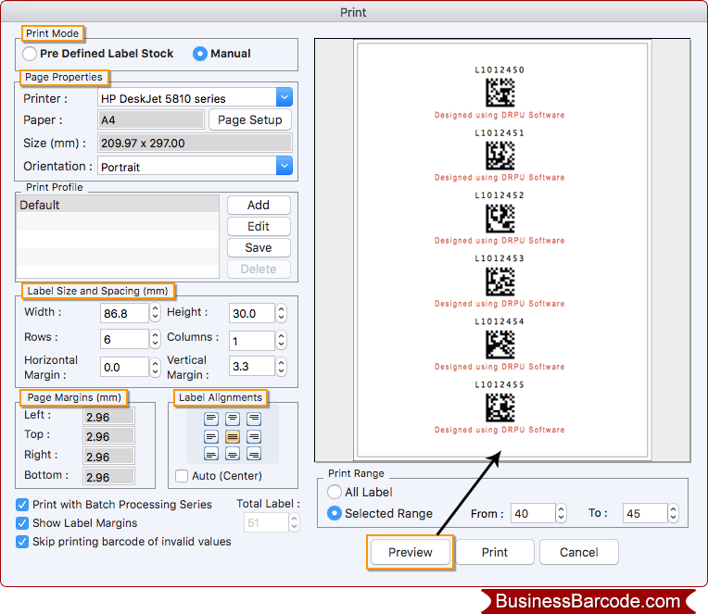Click the Bottom page margin field
The image size is (708, 614).
108,476
